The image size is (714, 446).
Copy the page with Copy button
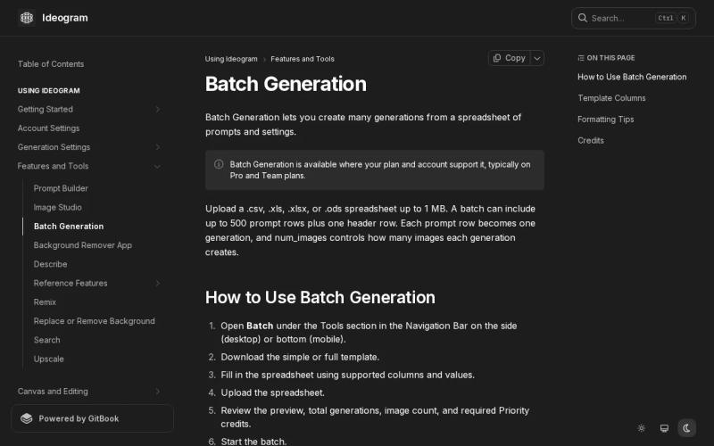pyautogui.click(x=509, y=58)
